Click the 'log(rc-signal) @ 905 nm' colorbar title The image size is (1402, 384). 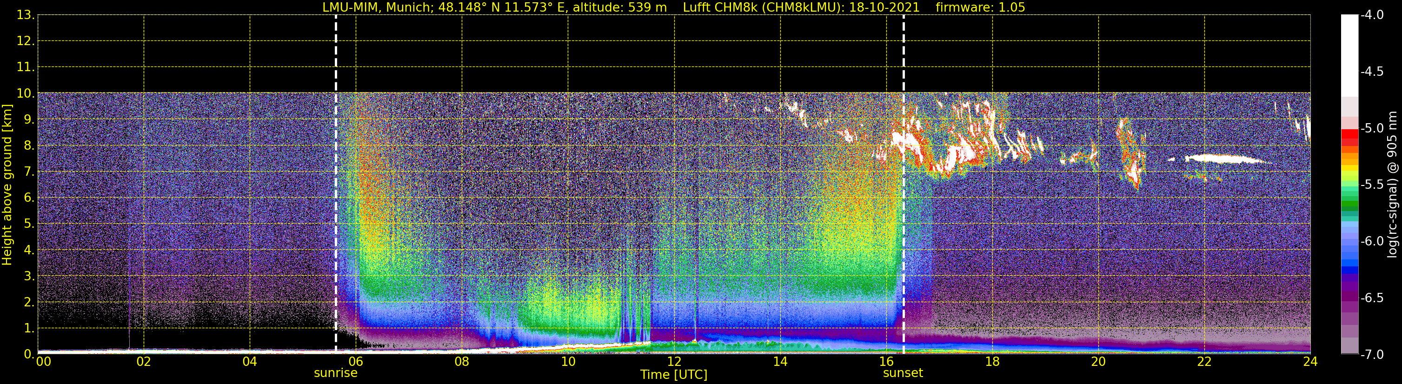click(1392, 185)
